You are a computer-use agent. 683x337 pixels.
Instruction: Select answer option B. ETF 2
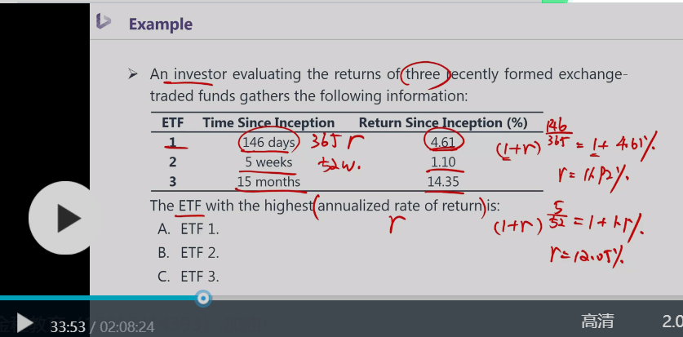(x=188, y=252)
